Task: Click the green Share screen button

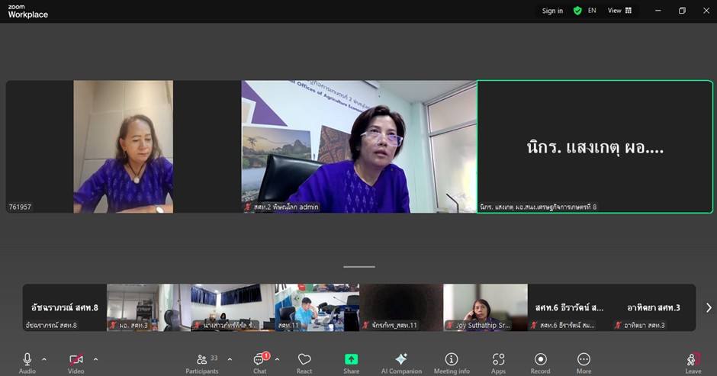Action: tap(351, 361)
